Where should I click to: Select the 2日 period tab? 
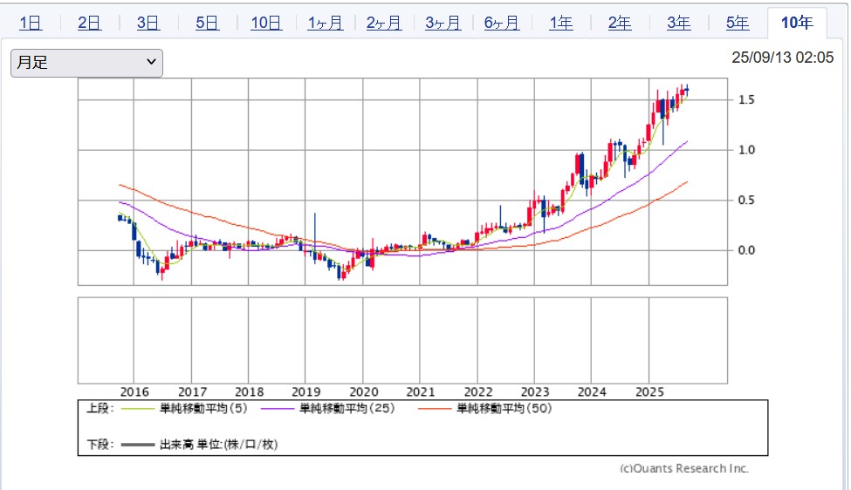[89, 23]
